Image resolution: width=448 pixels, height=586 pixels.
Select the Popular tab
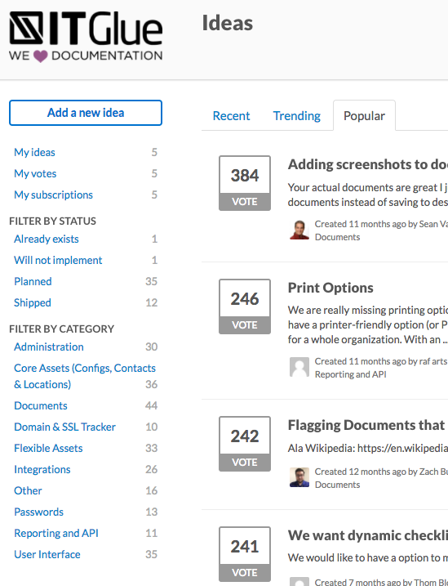click(364, 116)
